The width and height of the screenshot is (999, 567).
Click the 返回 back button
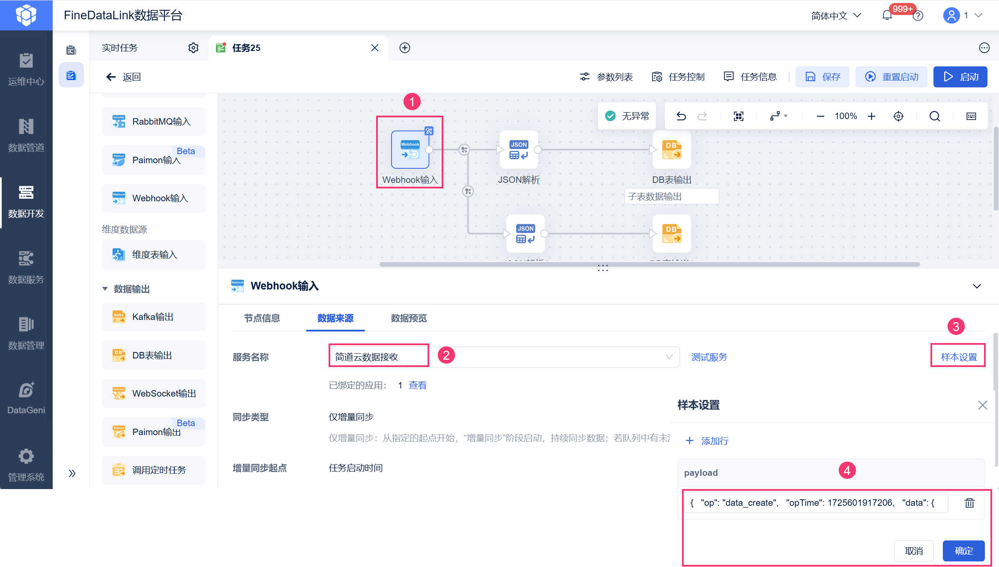pos(123,77)
